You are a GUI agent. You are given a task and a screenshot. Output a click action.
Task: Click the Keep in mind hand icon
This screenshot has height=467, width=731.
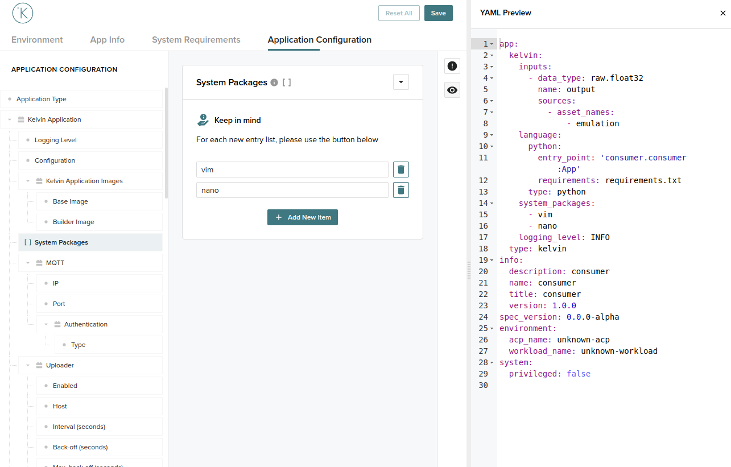click(203, 120)
